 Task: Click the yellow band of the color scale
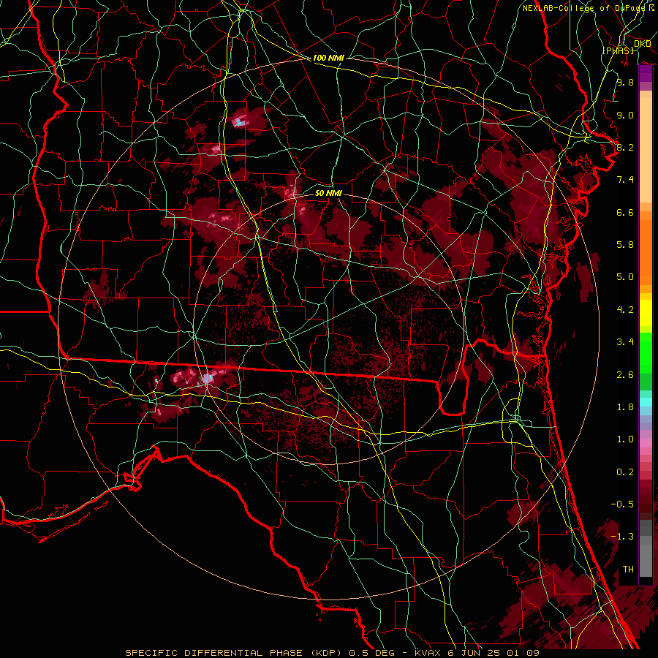(x=646, y=313)
